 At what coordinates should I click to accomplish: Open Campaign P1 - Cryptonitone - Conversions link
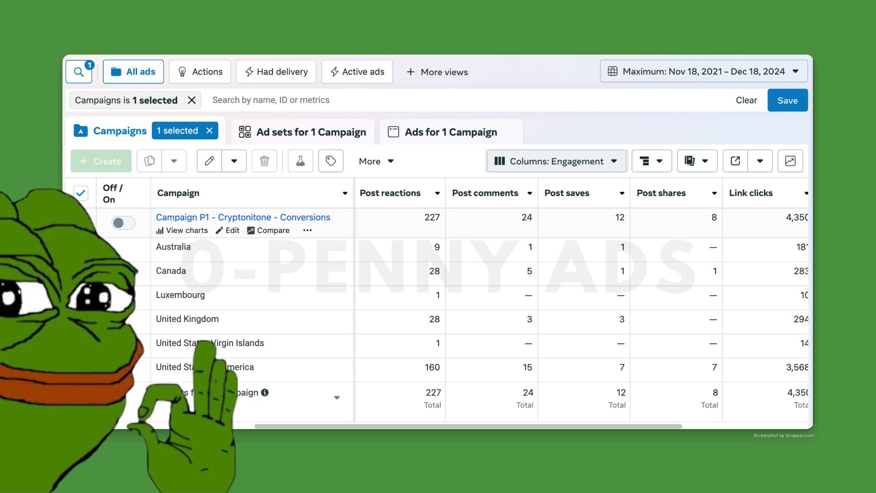(243, 217)
